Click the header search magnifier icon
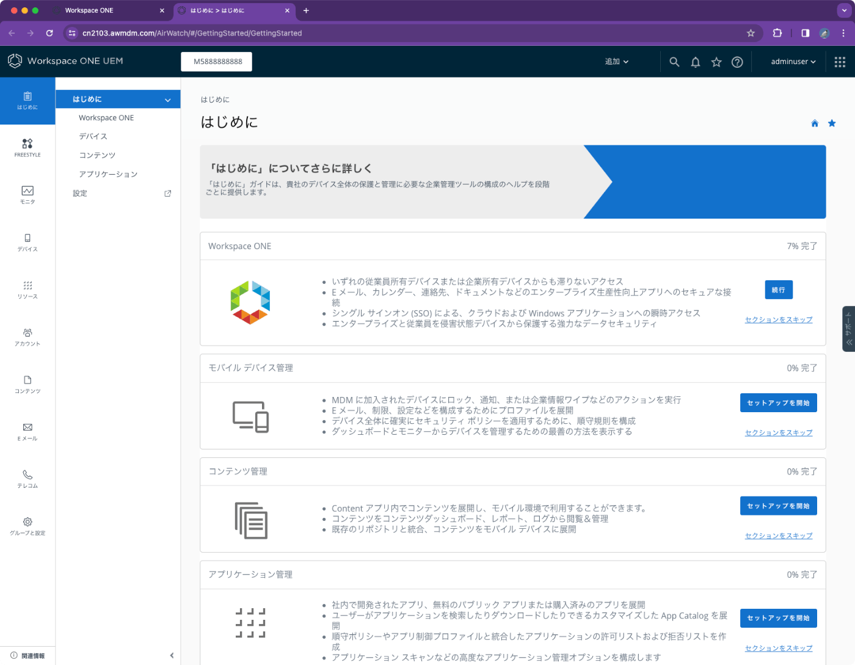855x665 pixels. coord(674,62)
